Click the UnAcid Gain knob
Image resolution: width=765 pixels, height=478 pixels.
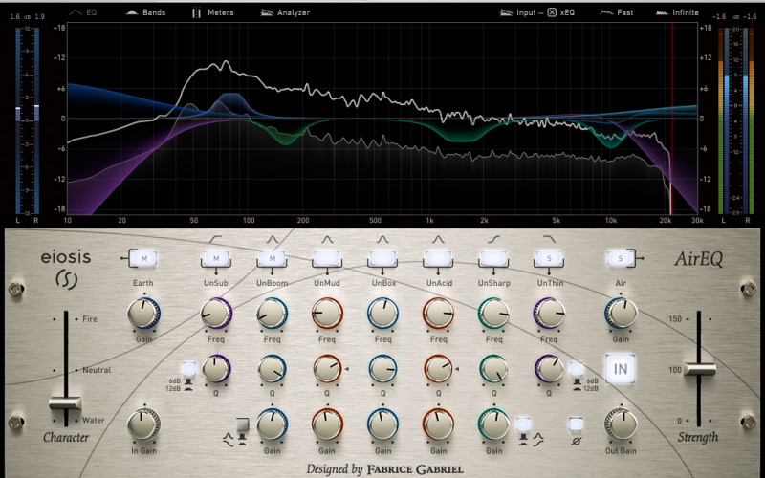438,424
